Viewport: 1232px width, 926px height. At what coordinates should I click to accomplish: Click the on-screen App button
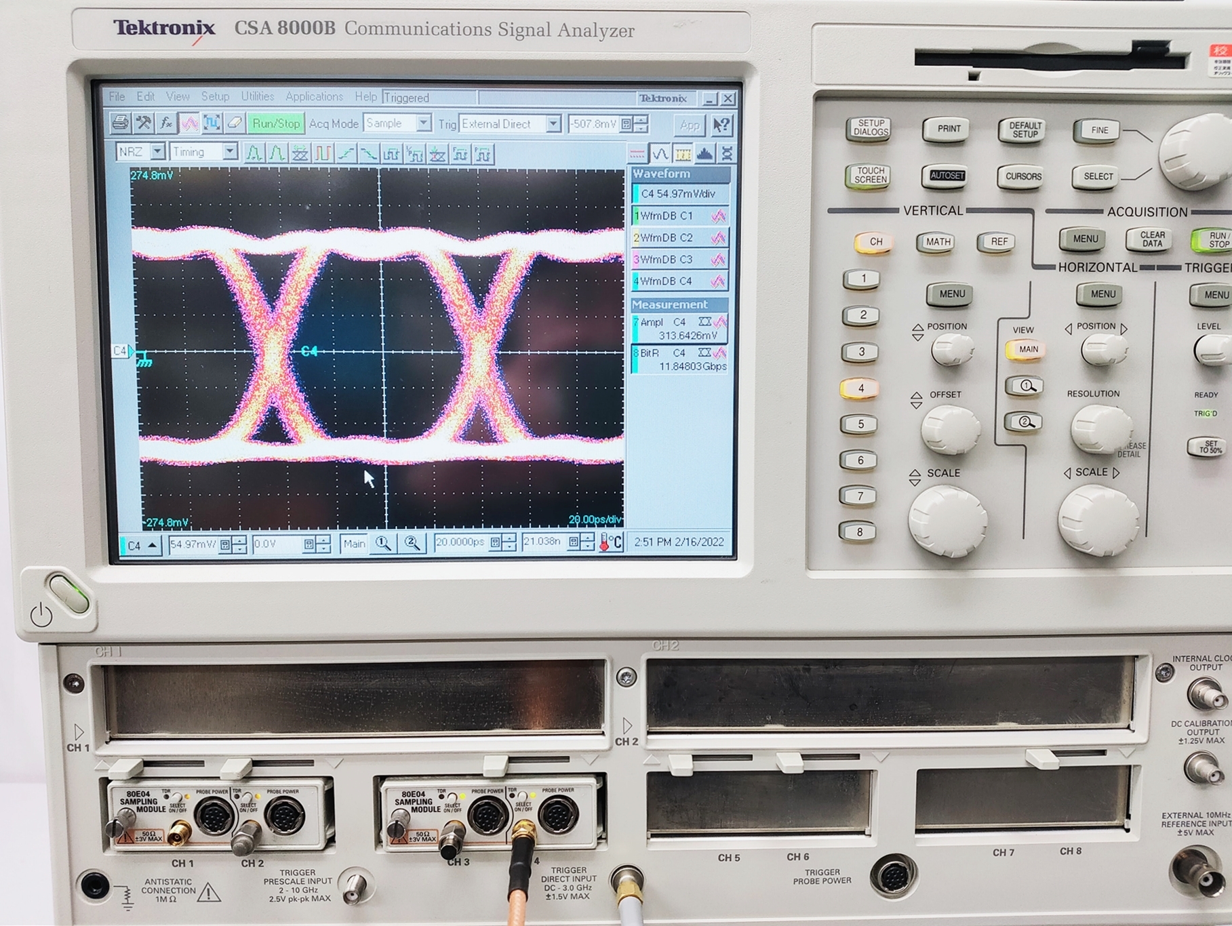[690, 125]
